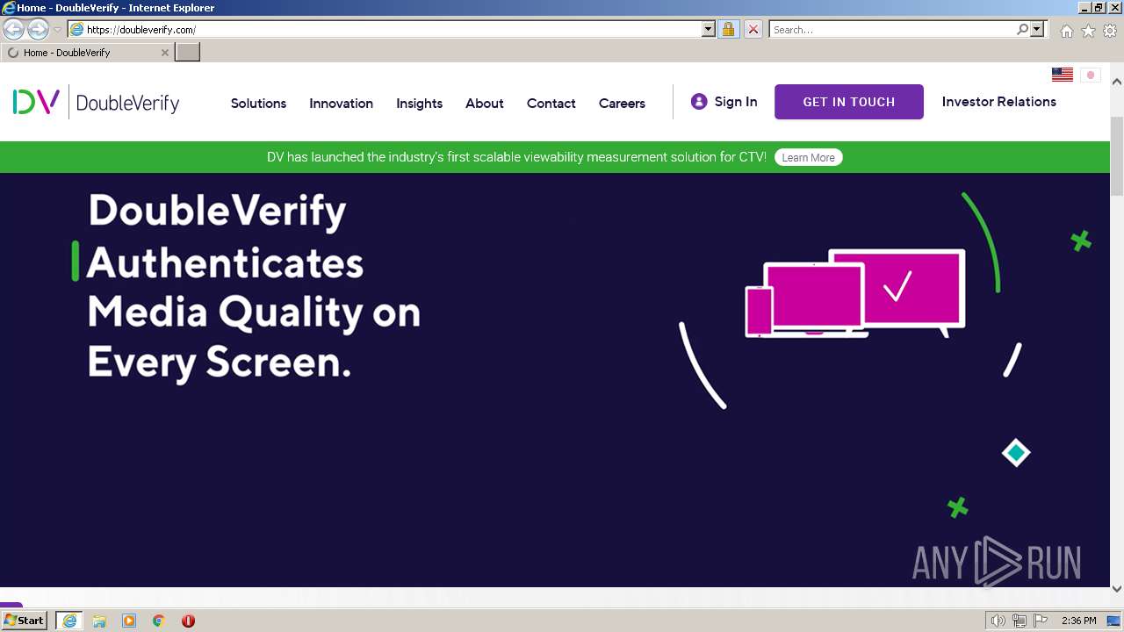Click the GET IN TOUCH button
The height and width of the screenshot is (632, 1124).
pos(848,102)
